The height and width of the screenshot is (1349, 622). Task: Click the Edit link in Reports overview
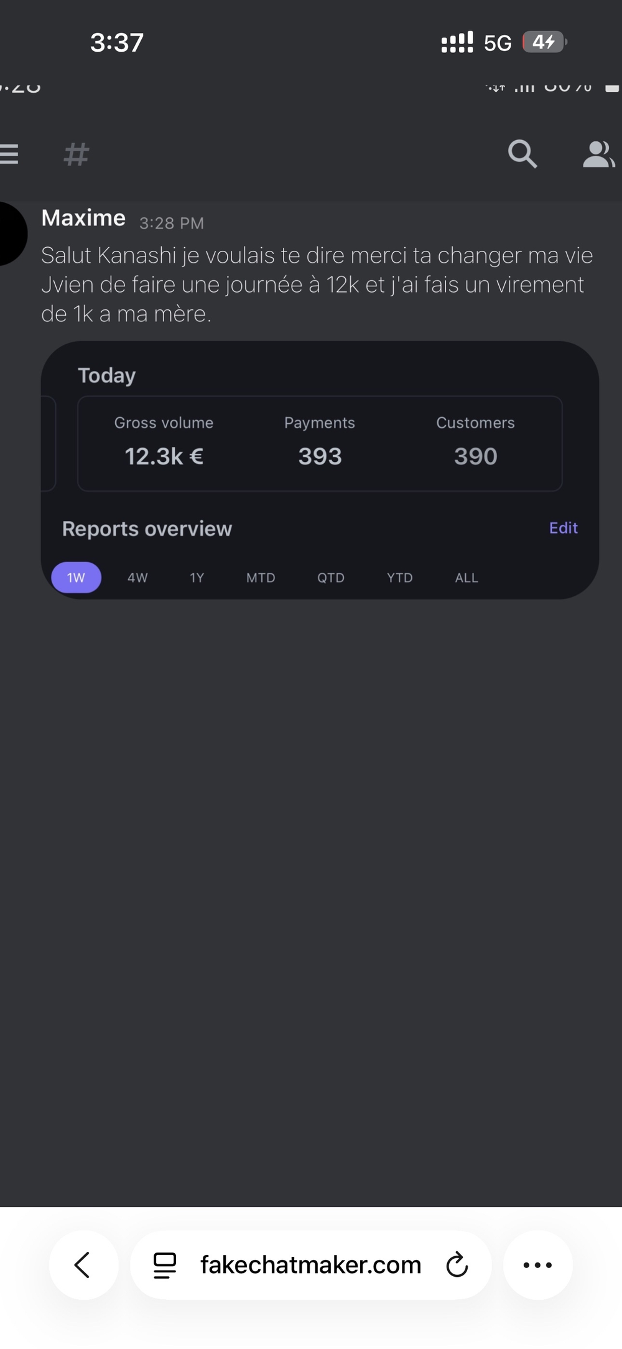click(x=563, y=528)
